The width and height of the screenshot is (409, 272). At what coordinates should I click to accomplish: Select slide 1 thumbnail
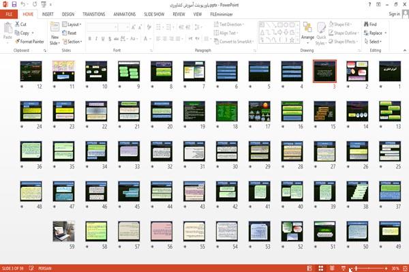tap(390, 71)
